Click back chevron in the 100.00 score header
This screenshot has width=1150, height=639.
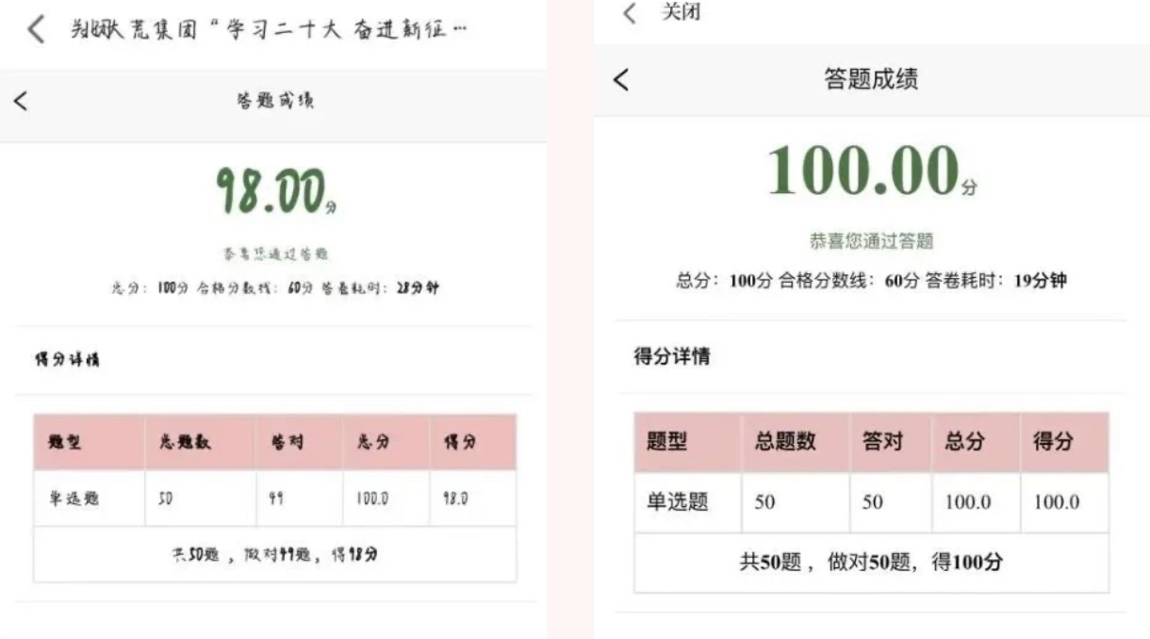click(620, 80)
